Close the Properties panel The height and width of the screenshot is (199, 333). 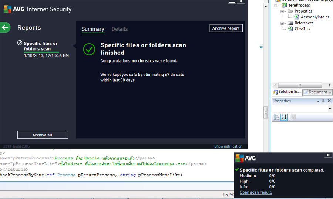[x=329, y=101]
